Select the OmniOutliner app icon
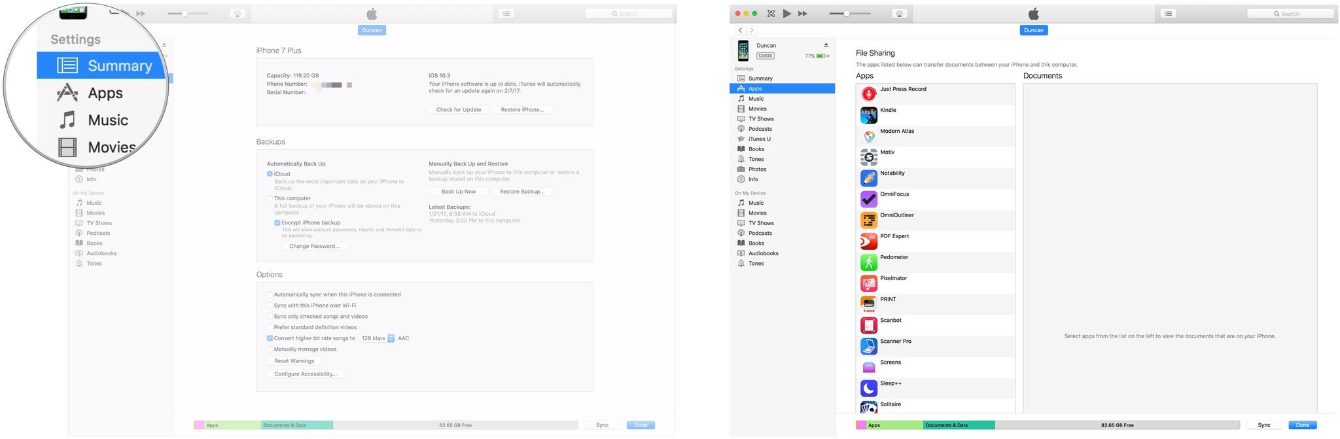 tap(869, 220)
